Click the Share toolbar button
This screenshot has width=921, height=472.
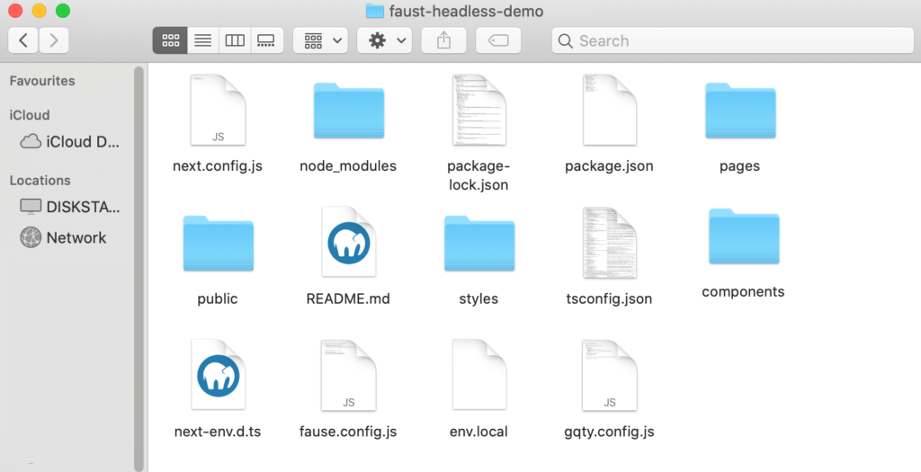point(444,40)
